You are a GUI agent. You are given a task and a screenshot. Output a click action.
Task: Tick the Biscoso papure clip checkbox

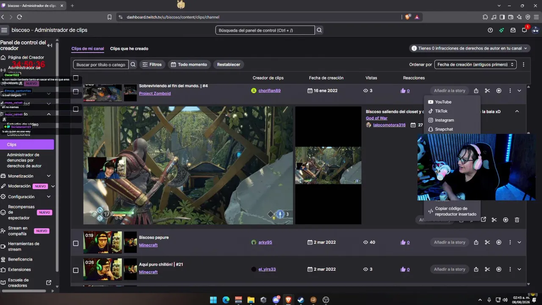[76, 243]
